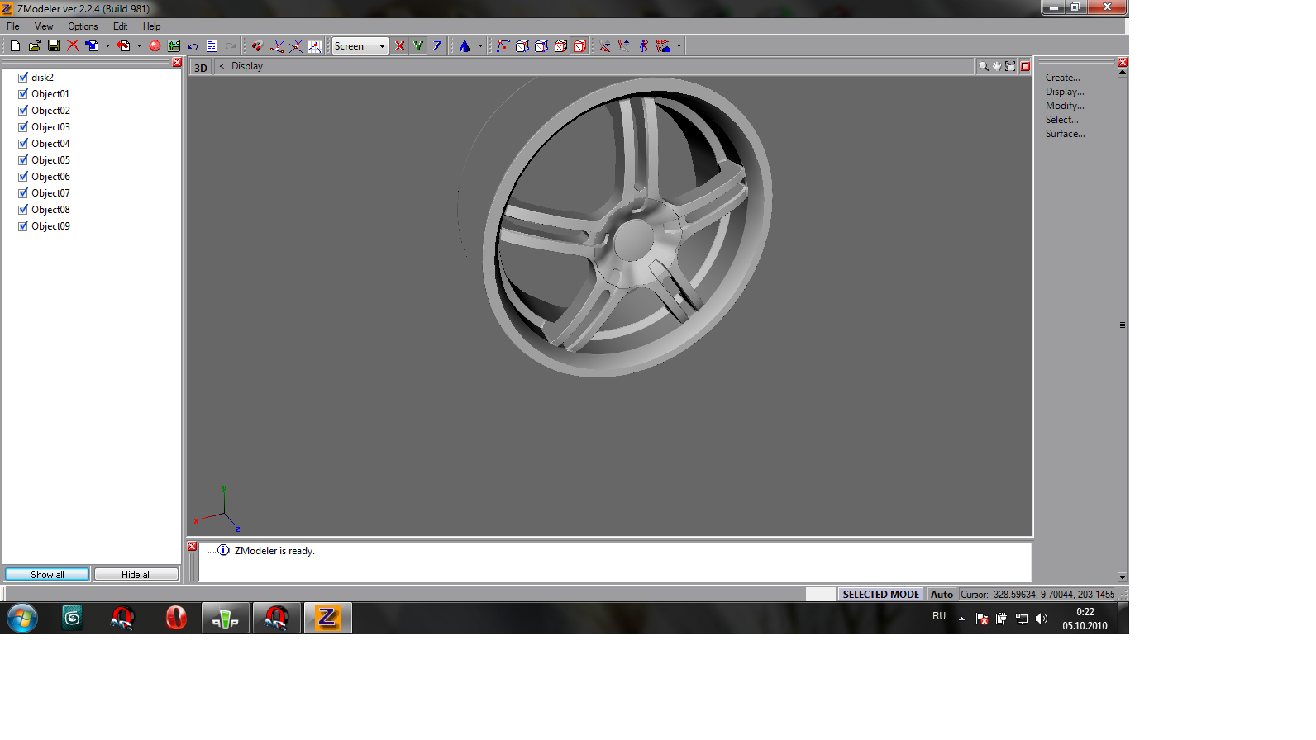Uncheck the disk2 object visibility
This screenshot has width=1316, height=740.
tap(23, 77)
